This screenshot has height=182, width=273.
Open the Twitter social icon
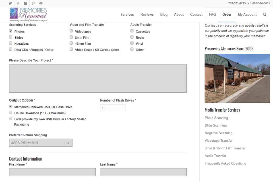tap(10, 3)
